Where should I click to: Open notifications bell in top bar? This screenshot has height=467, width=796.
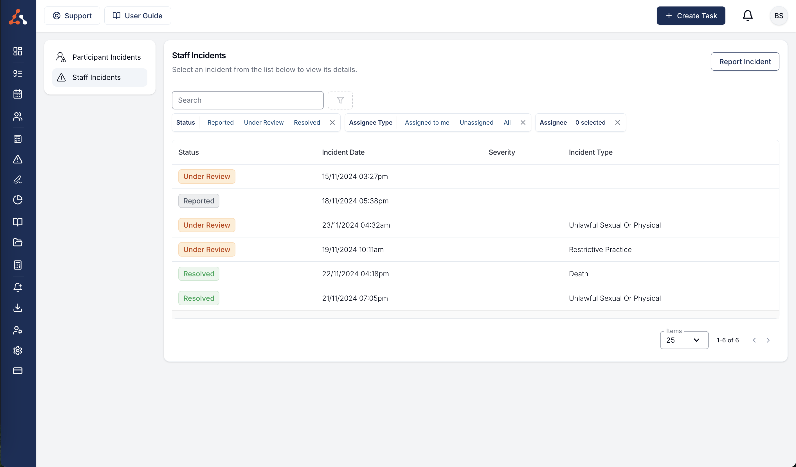747,15
